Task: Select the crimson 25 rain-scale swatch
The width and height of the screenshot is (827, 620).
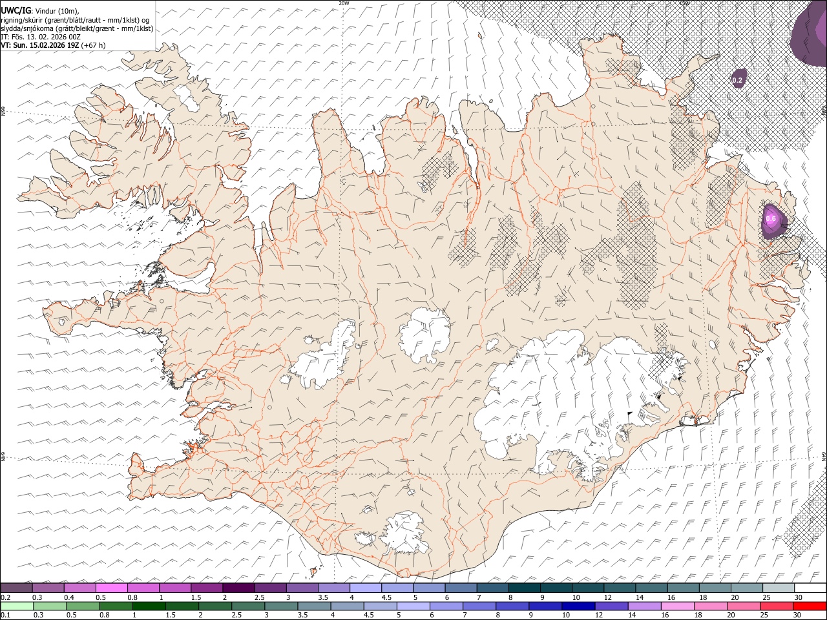Action: [x=777, y=606]
